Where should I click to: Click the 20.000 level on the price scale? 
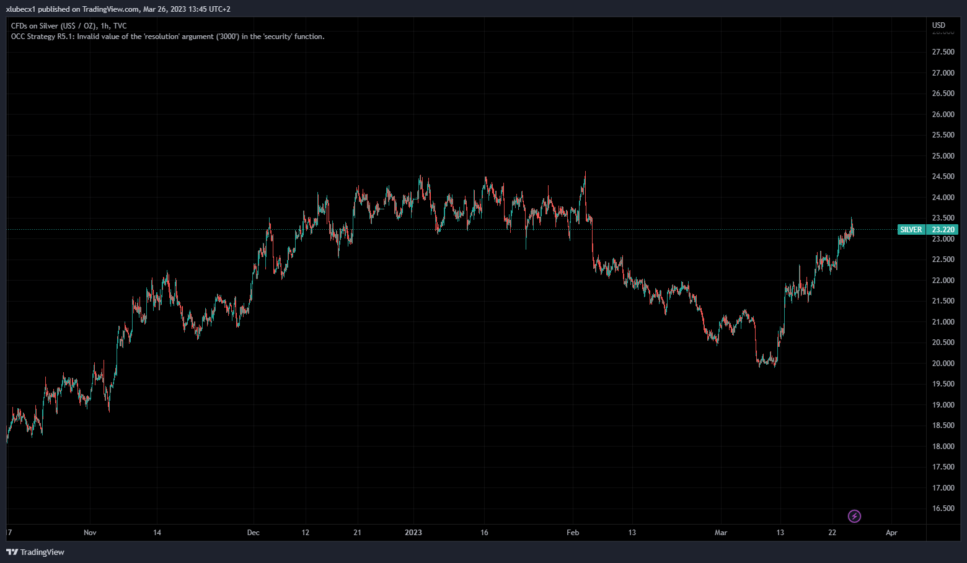(943, 364)
